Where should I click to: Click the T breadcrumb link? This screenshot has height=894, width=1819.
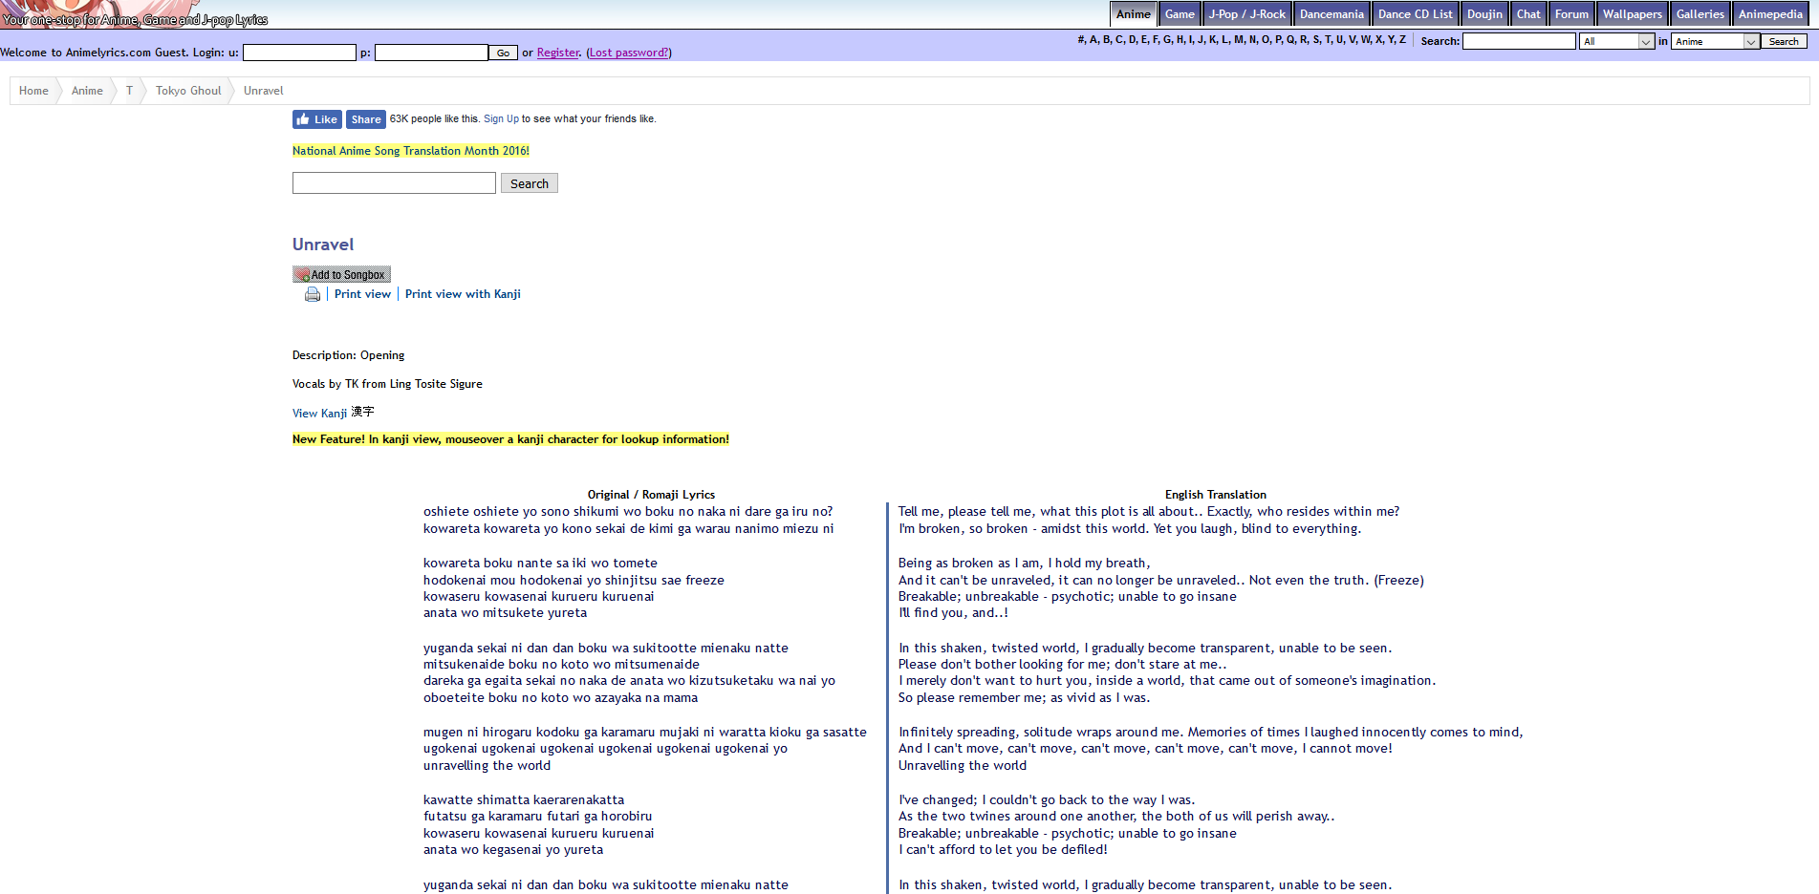[x=129, y=91]
